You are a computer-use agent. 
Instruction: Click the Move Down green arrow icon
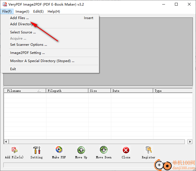pos(104,150)
